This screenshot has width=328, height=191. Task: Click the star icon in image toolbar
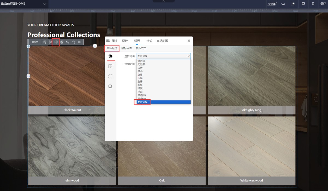point(74,42)
